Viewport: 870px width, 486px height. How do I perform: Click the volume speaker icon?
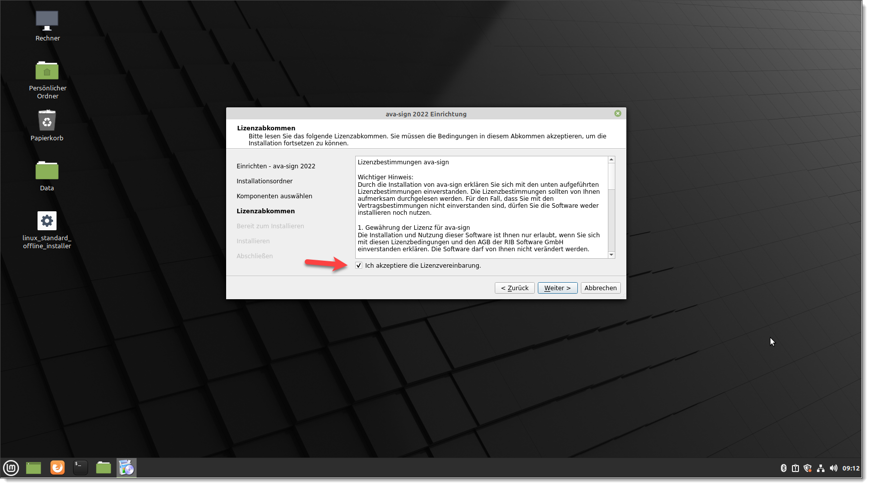(833, 468)
